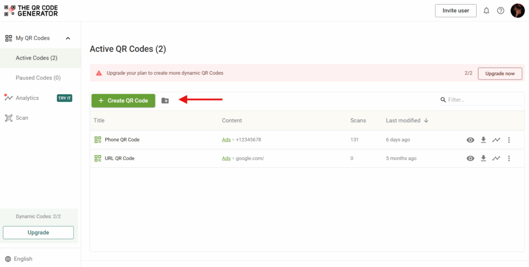Open the notifications bell
This screenshot has width=529, height=267.
coord(486,11)
